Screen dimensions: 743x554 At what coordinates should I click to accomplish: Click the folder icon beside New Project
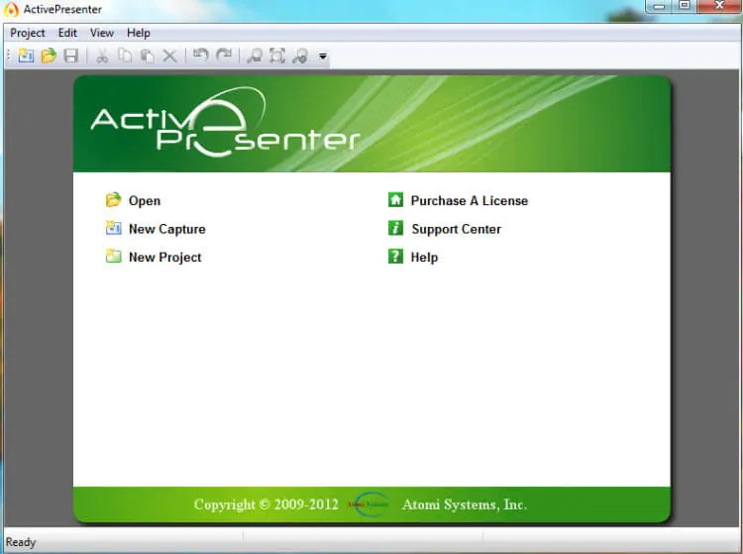click(113, 256)
